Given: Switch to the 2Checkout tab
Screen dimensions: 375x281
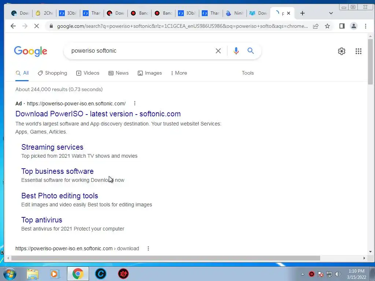Looking at the screenshot, I should coord(44,13).
